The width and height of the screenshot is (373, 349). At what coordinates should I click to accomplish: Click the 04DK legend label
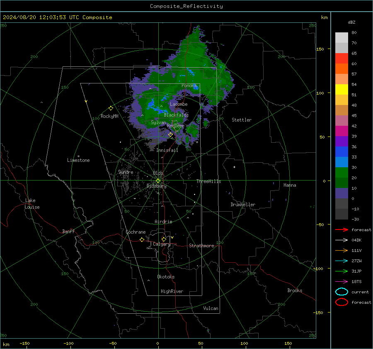tap(356, 240)
